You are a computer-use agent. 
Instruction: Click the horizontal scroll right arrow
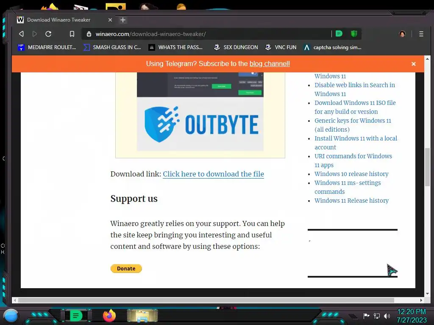pos(421,300)
